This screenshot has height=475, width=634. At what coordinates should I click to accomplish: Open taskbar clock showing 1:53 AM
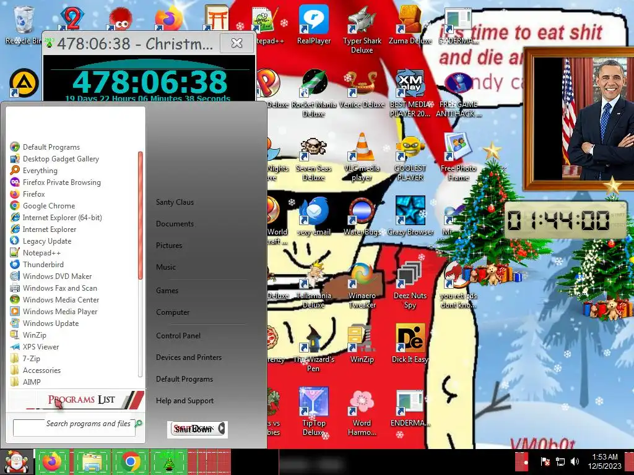pyautogui.click(x=605, y=461)
